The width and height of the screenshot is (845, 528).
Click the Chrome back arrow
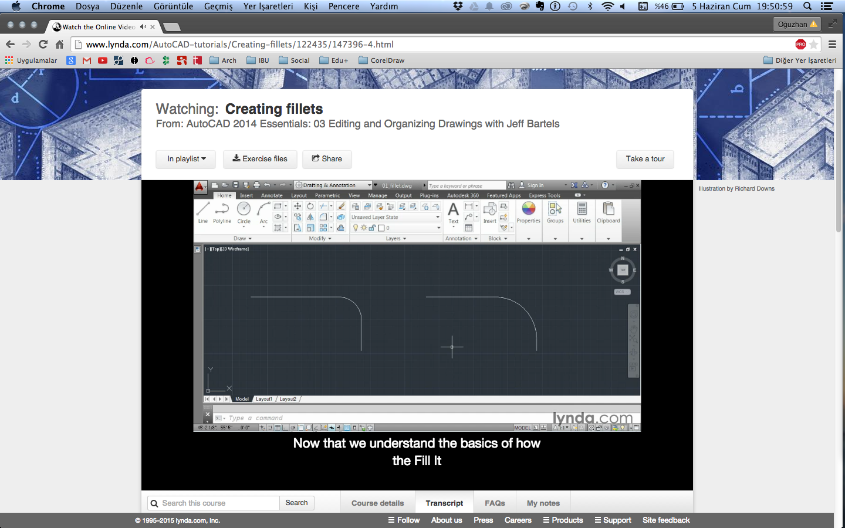pos(10,44)
